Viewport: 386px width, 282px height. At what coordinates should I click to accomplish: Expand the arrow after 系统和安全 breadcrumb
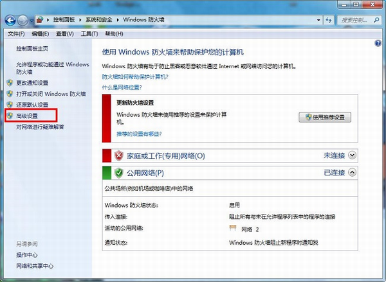118,20
